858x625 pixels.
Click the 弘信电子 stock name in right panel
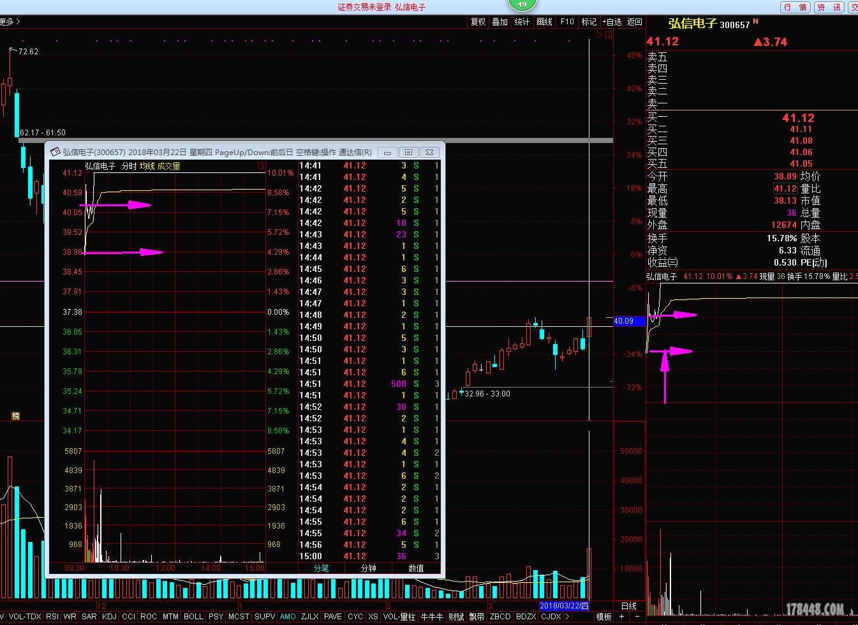(x=692, y=24)
